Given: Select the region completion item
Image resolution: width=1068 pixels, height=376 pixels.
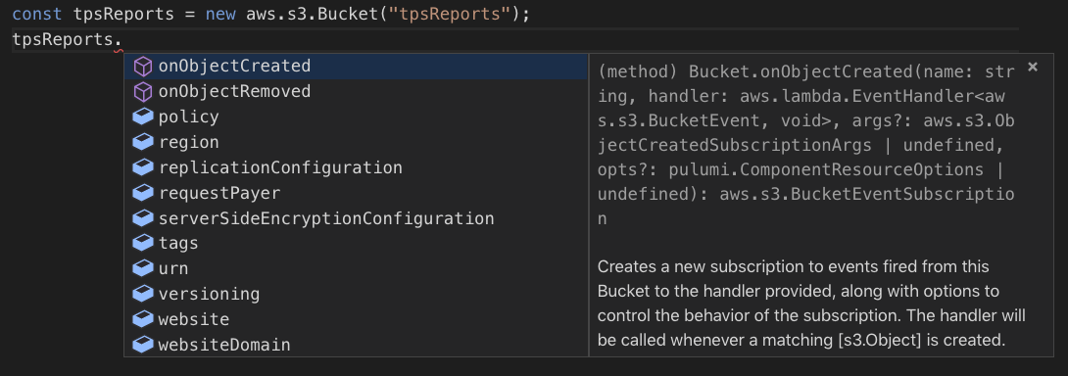Looking at the screenshot, I should [356, 142].
